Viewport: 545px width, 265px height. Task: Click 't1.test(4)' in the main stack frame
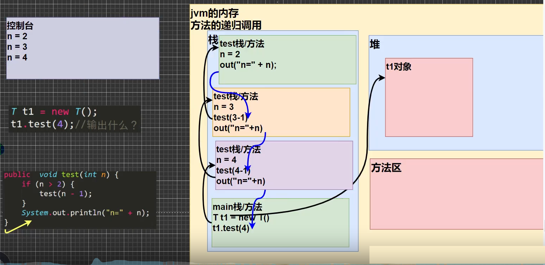[x=231, y=228]
